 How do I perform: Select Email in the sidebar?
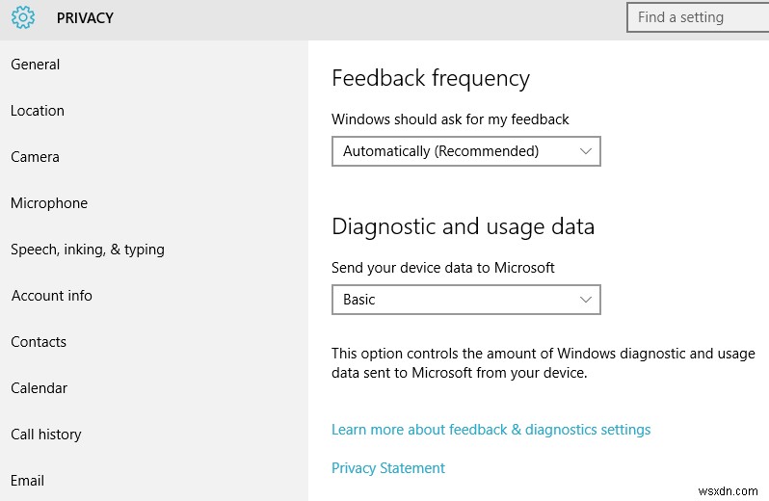[28, 481]
